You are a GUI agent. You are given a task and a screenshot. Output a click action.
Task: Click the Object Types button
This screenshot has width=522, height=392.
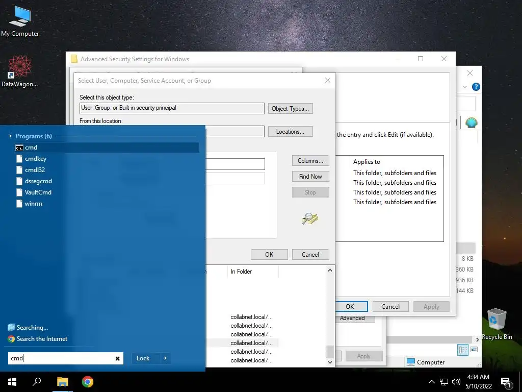pos(290,109)
